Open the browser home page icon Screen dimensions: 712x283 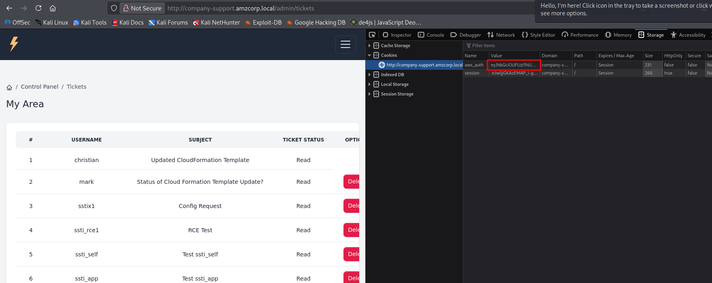53,8
